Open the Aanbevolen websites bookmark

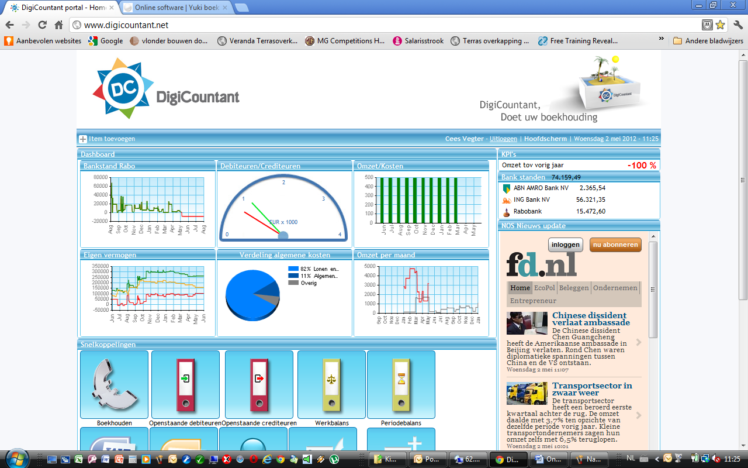pyautogui.click(x=43, y=41)
